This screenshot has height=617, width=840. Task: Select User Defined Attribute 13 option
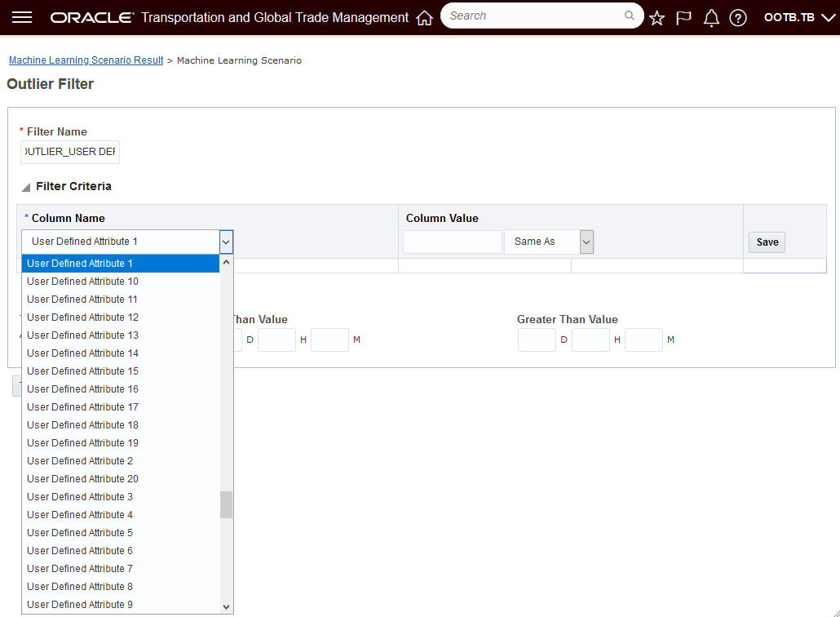pyautogui.click(x=121, y=335)
